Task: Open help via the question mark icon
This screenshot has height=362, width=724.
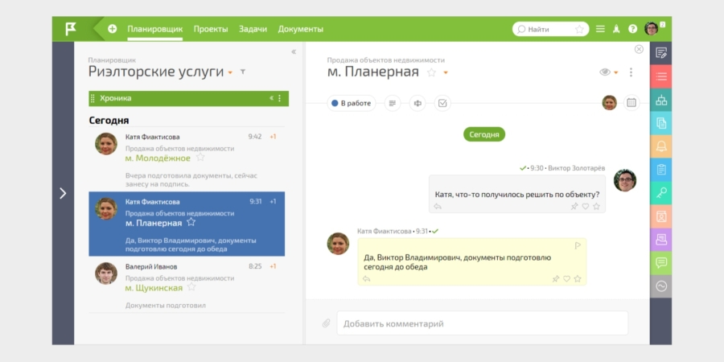Action: coord(632,29)
